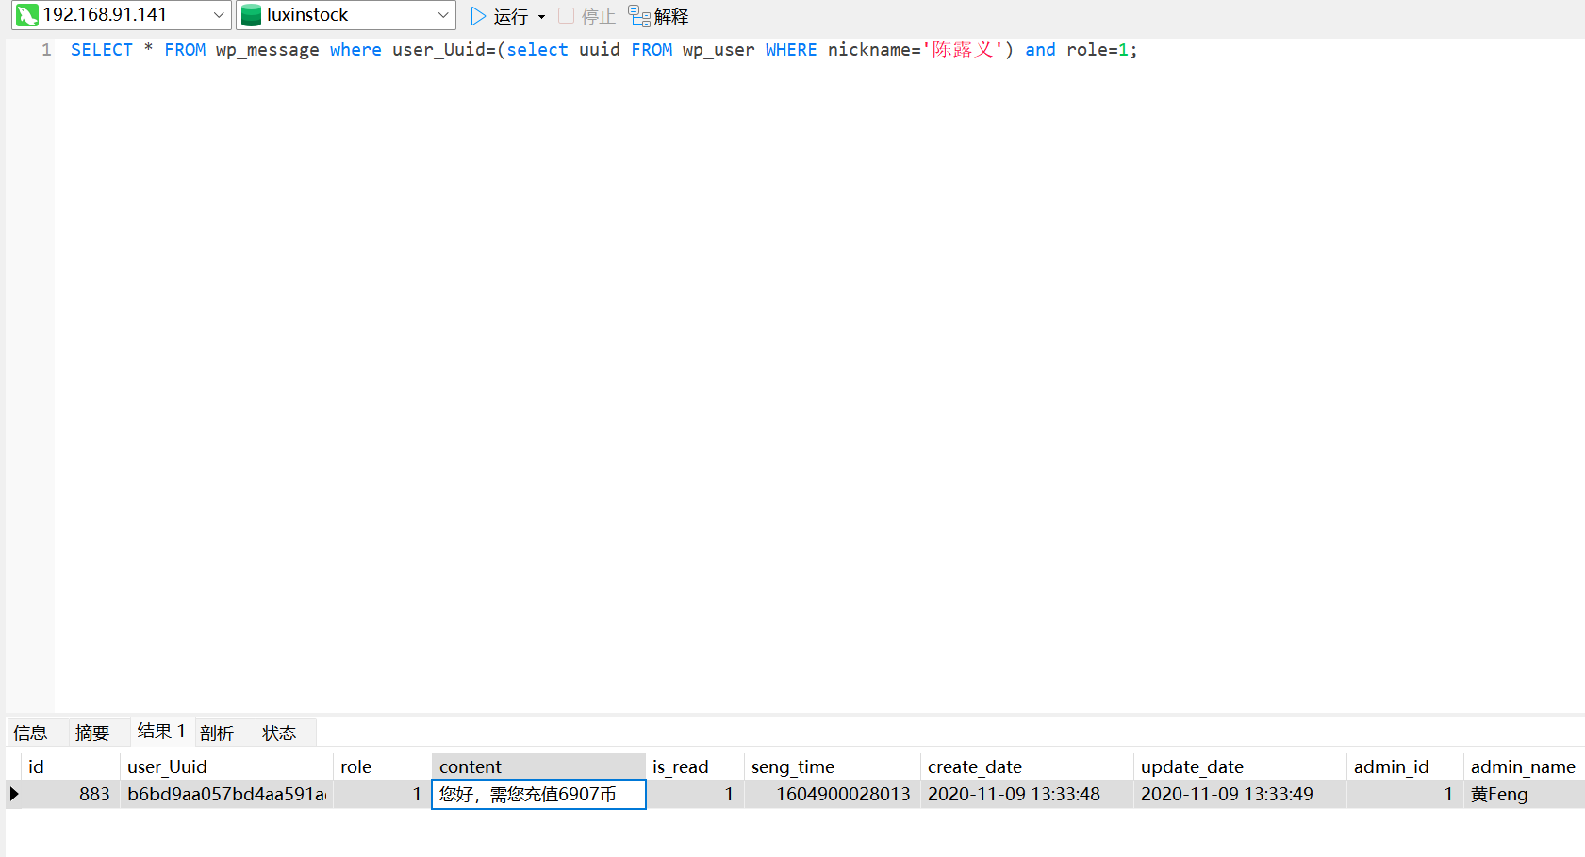The height and width of the screenshot is (857, 1585).
Task: Click the Stop square icon
Action: tap(566, 15)
